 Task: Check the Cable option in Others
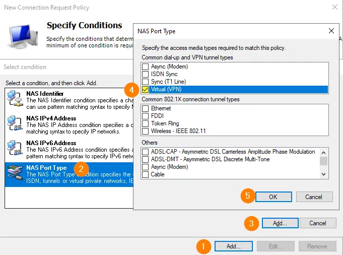[146, 174]
